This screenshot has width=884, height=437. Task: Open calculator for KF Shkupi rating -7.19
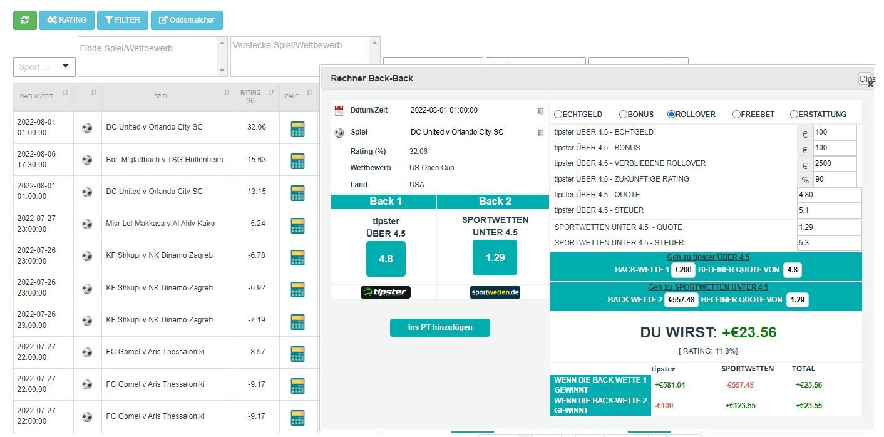pyautogui.click(x=297, y=322)
